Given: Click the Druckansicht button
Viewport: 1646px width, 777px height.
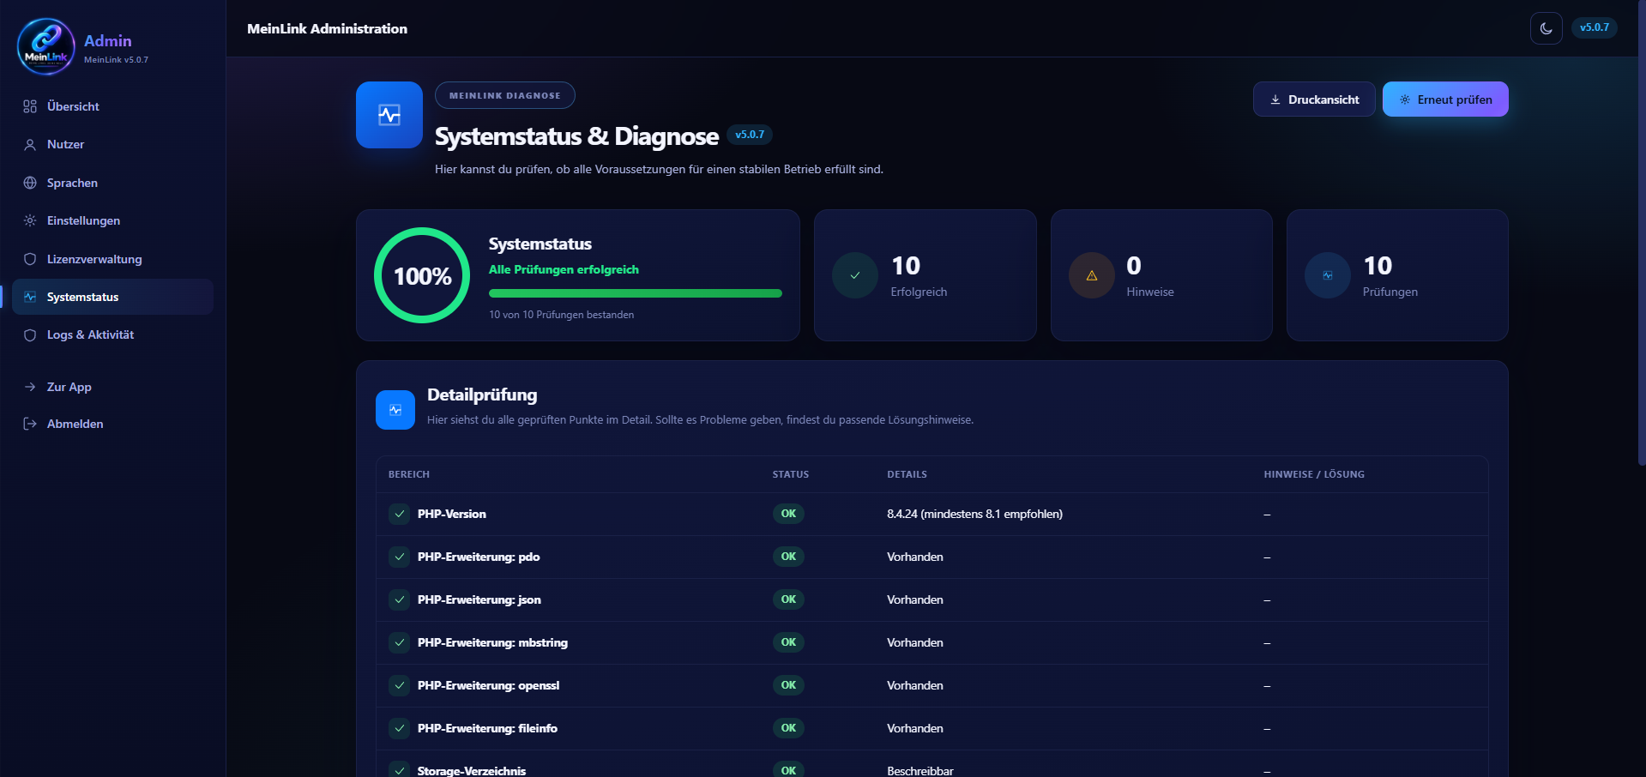Looking at the screenshot, I should click(x=1314, y=99).
